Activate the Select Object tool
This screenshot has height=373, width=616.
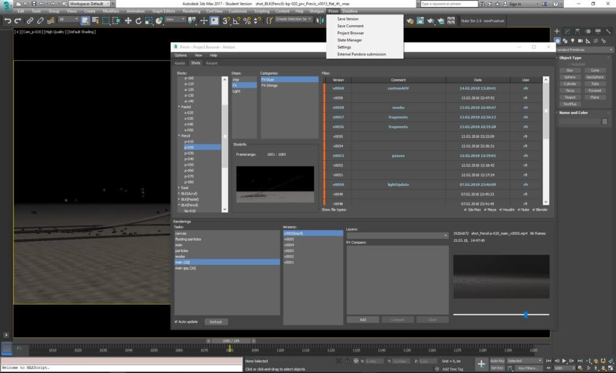(85, 20)
